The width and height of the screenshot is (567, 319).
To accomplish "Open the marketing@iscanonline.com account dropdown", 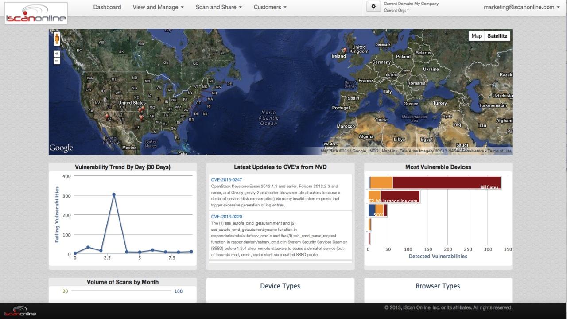I will point(522,7).
